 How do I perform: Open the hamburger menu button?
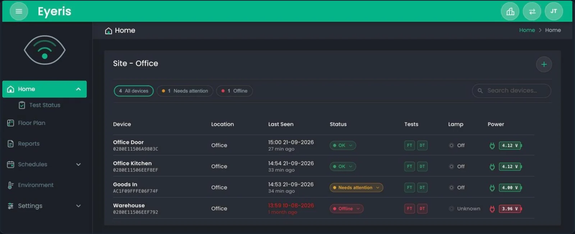tap(19, 11)
